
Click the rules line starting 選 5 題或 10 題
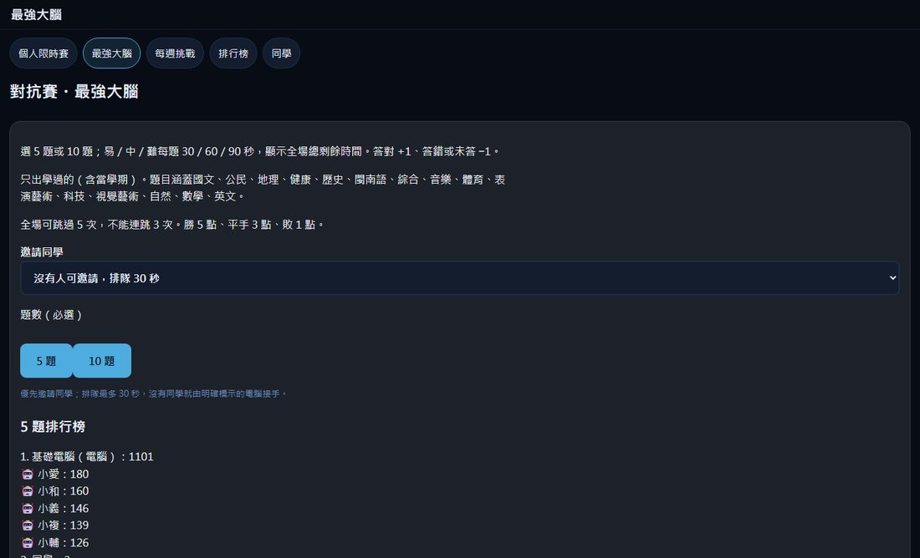coord(260,151)
